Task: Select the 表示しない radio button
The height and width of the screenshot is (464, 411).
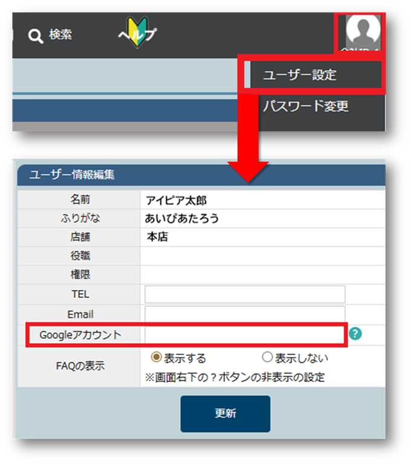Action: pos(267,358)
